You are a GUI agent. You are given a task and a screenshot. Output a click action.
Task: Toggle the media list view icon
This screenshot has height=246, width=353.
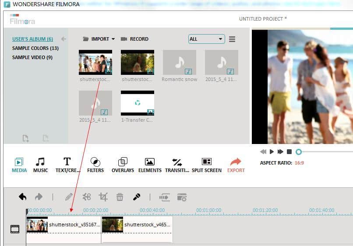coord(232,39)
